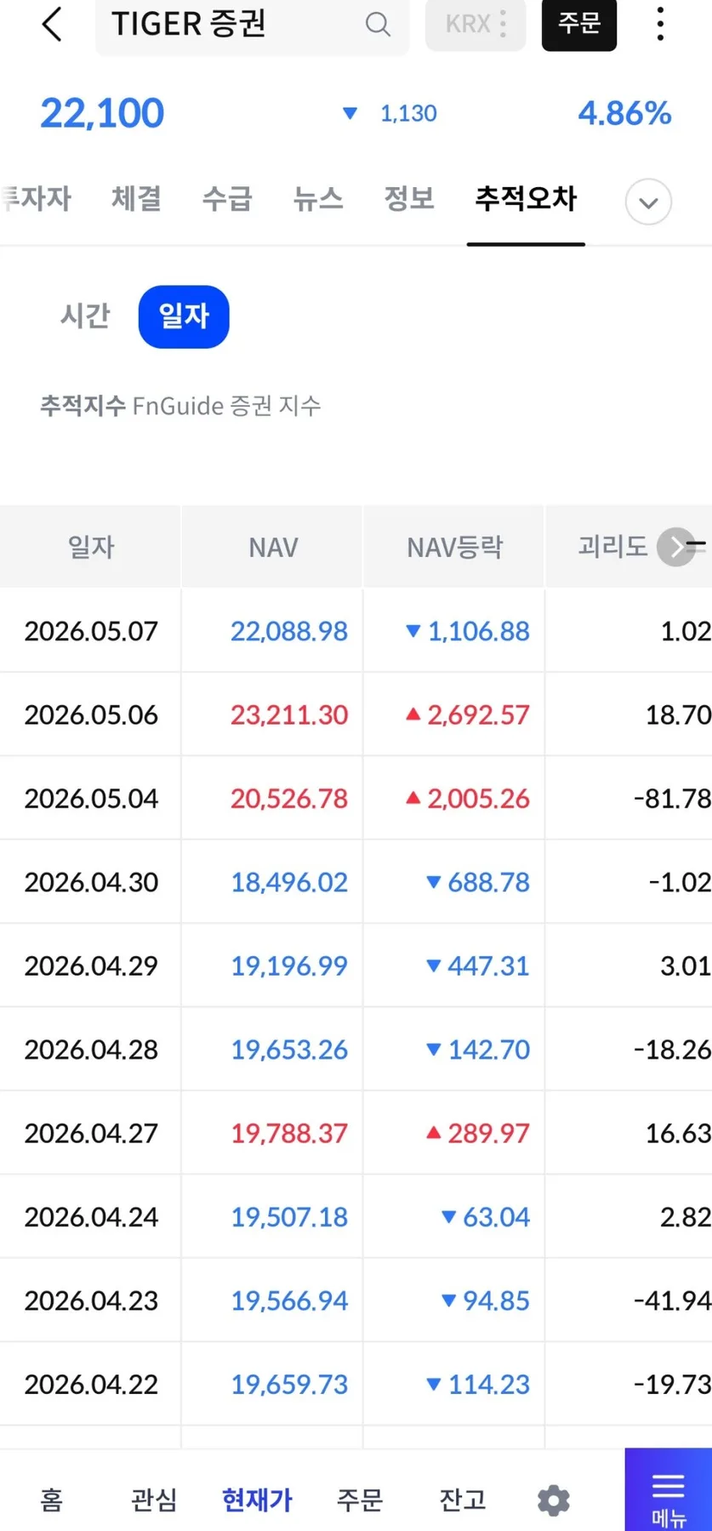Screen dimensions: 712x1531
Task: Open 주문 in bottom navigation
Action: [360, 1499]
